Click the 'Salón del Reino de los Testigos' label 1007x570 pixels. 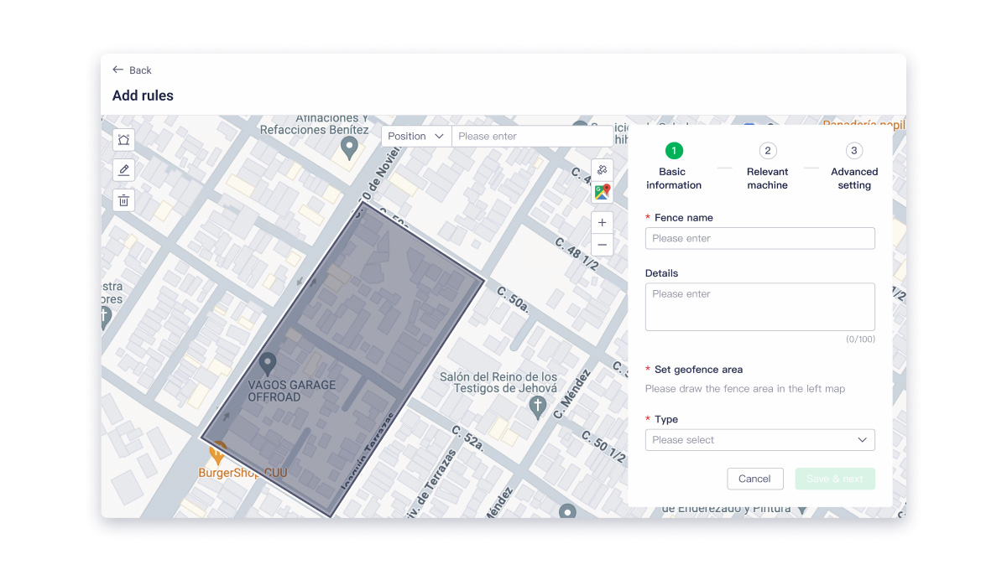(498, 382)
